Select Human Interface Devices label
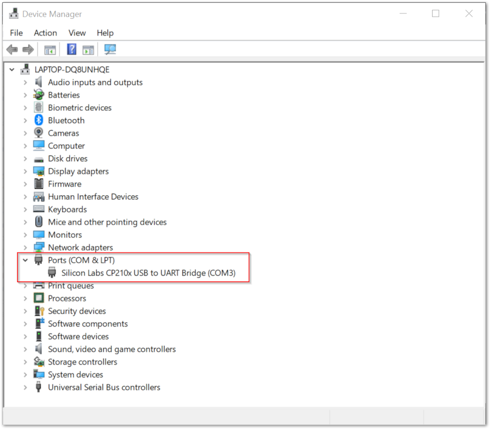Viewport: 490px width, 429px height. point(93,197)
